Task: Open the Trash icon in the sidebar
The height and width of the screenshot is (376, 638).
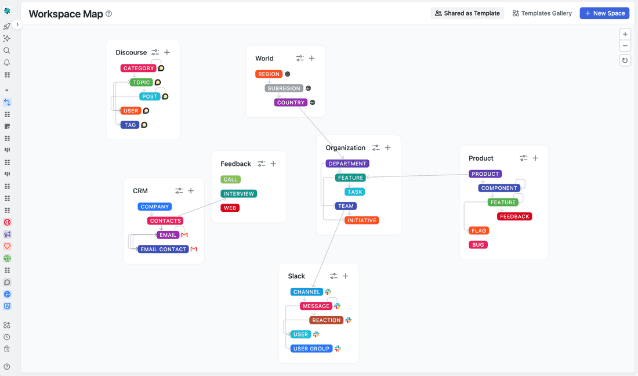Action: [x=8, y=349]
